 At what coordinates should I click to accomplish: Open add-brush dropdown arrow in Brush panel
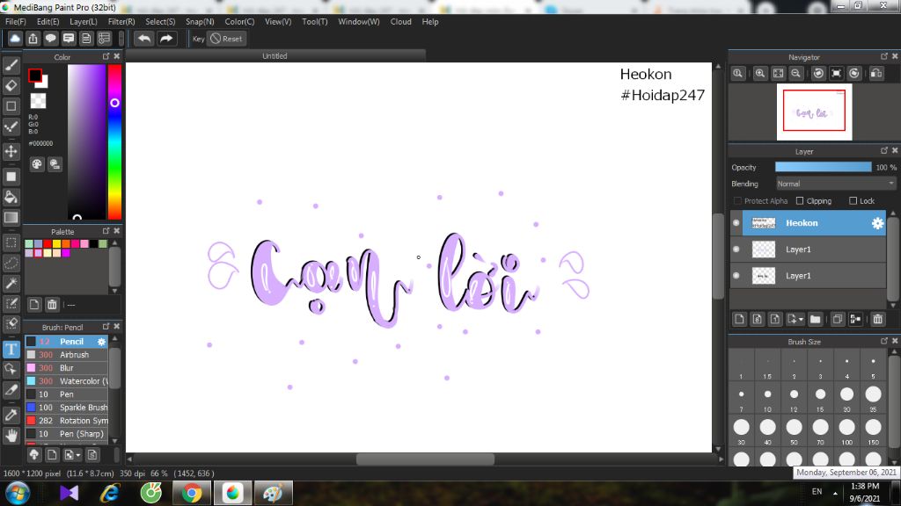(78, 455)
